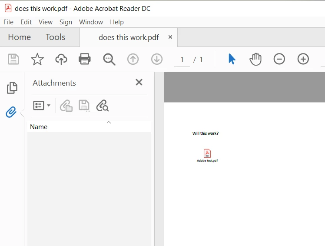The image size is (325, 246).
Task: Print the document with the printer icon
Action: point(85,59)
